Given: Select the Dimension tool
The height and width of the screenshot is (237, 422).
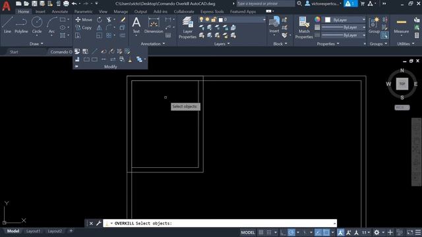Looking at the screenshot, I should [154, 25].
